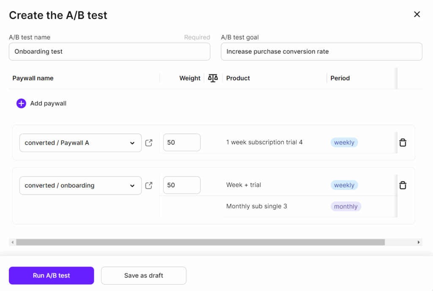Open the converted / onboarding paywall selector

(x=80, y=185)
